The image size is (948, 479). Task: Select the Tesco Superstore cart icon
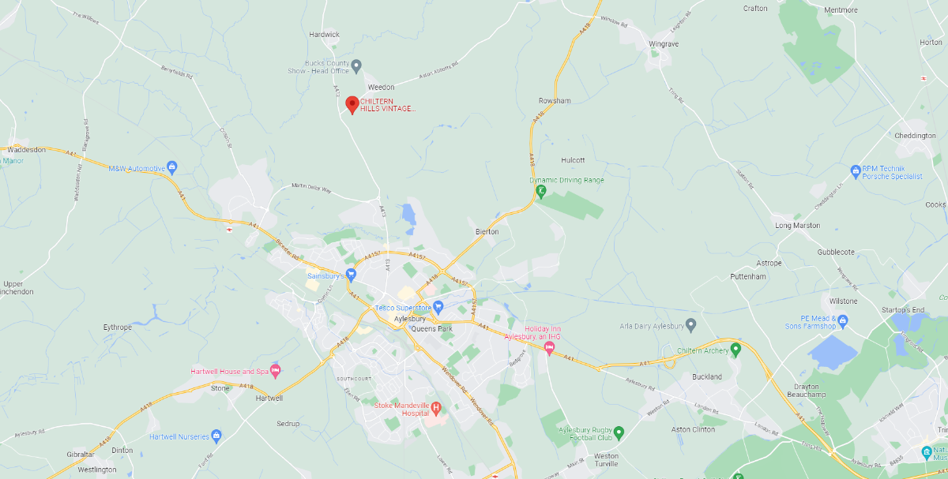pyautogui.click(x=438, y=307)
